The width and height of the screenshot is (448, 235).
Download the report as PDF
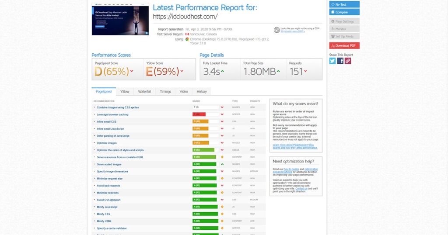344,45
